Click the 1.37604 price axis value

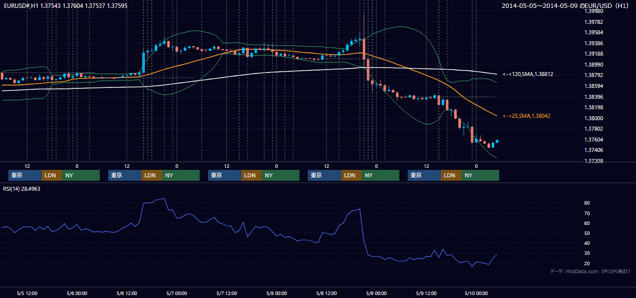coord(594,140)
